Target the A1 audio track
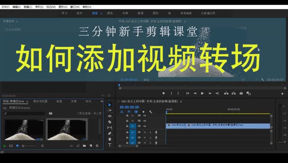The image size is (288, 163). [x=133, y=132]
